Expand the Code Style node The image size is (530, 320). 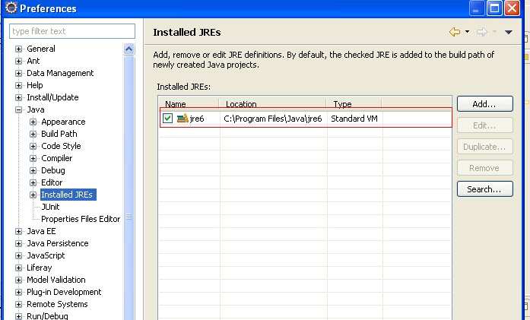(x=33, y=146)
